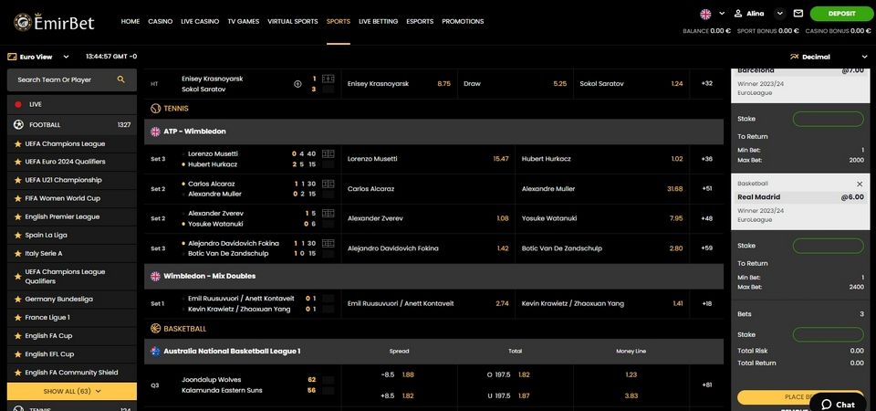Bet on Draw at 5.25
The image size is (876, 411).
[x=515, y=84]
